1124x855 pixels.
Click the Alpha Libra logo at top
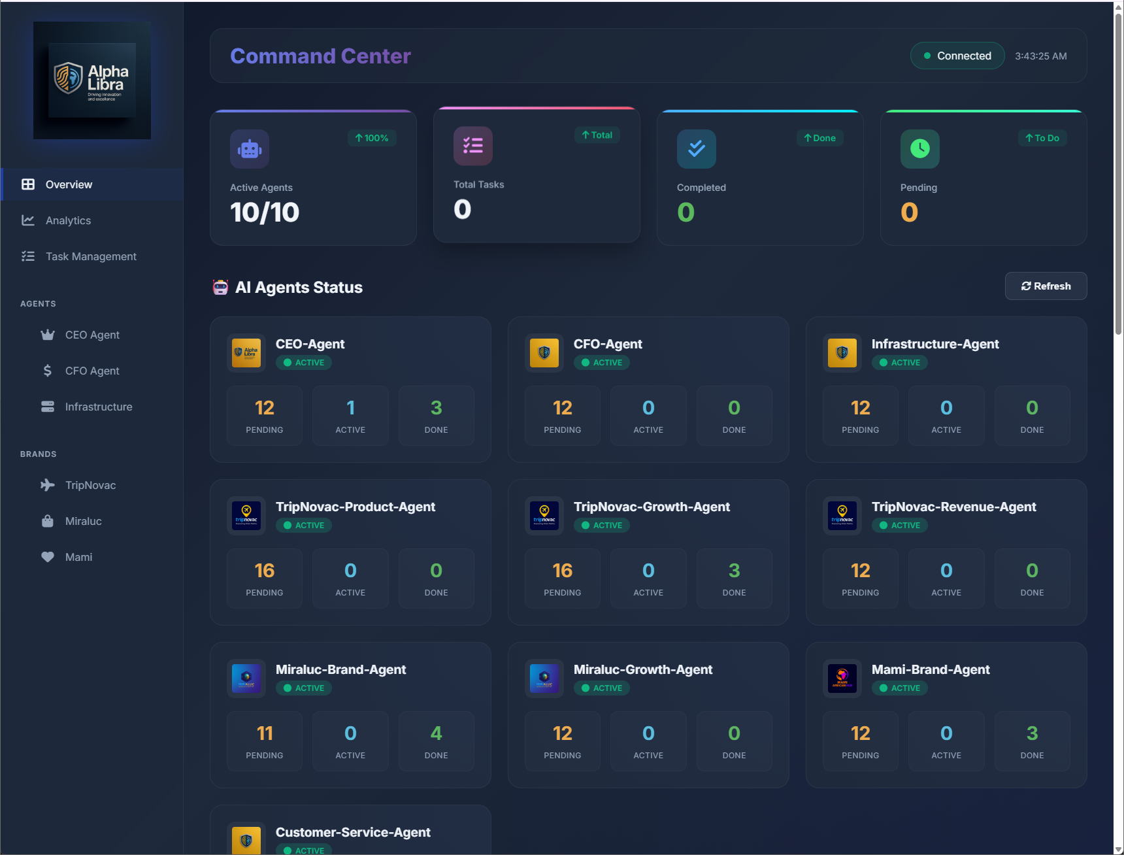[x=91, y=80]
